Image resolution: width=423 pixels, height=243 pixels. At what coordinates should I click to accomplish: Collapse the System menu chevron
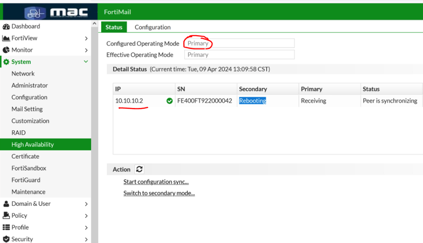point(86,62)
